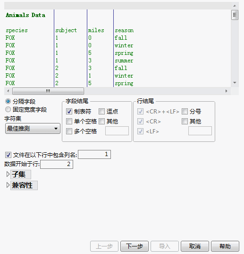244x254 pixels.
Task: Click the horizontal scroll right arrow
Action: (227, 91)
